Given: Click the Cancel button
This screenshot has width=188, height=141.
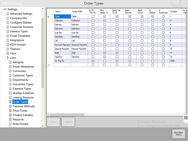Looking at the screenshot, I should [x=68, y=122].
